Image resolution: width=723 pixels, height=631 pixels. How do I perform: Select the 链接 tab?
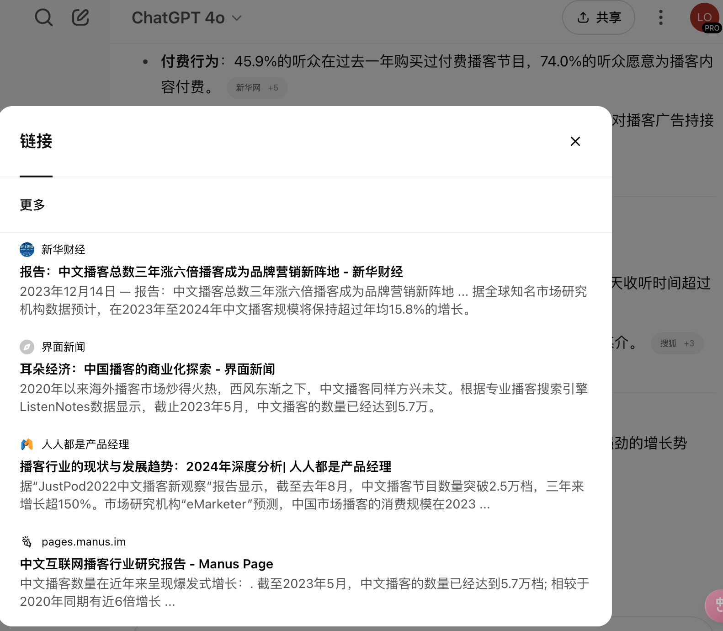[36, 141]
